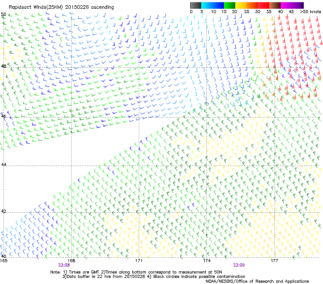This screenshot has width=323, height=284.
Task: Click the note line 'Times are GMT'
Action: tap(82, 272)
